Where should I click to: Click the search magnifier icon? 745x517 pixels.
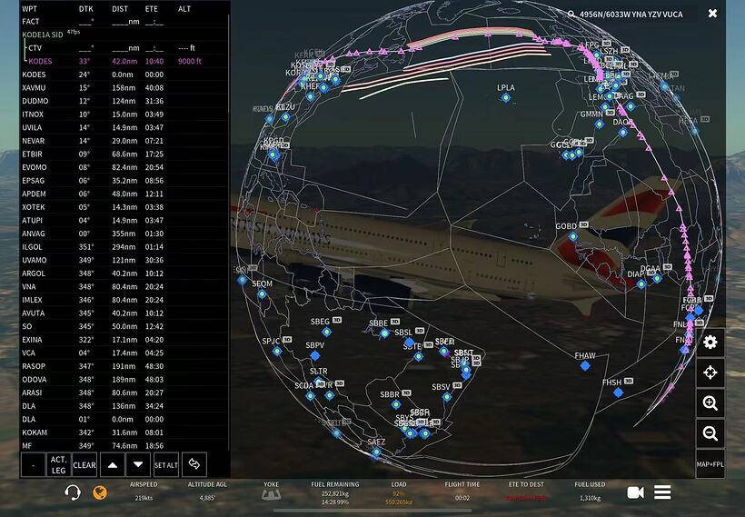coord(571,15)
